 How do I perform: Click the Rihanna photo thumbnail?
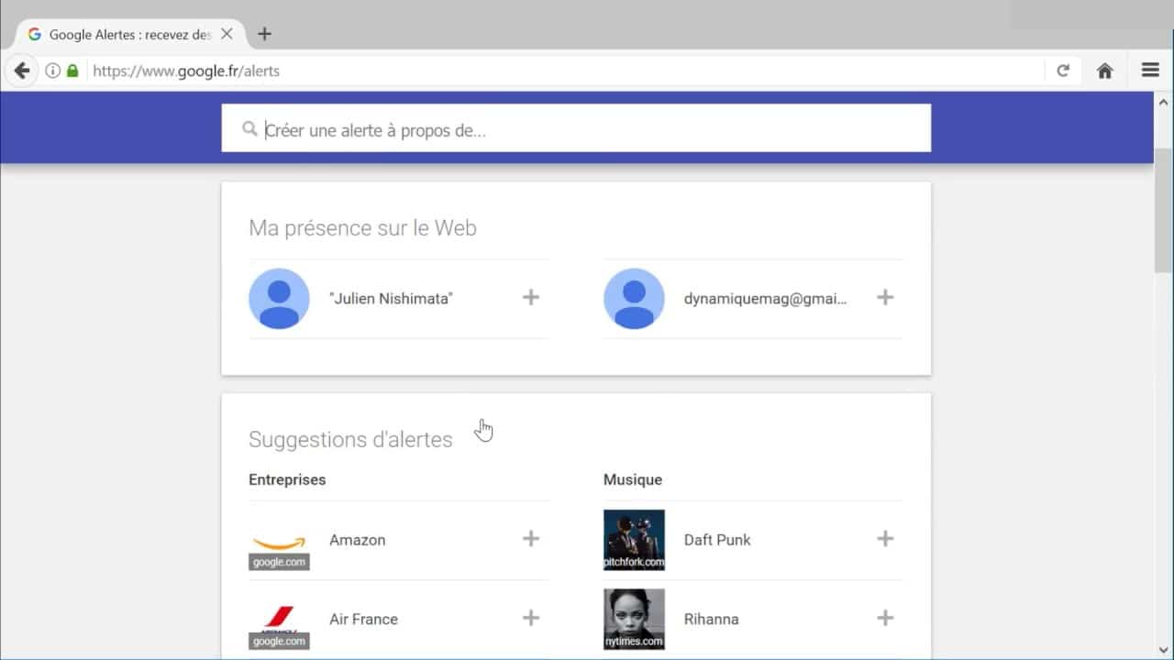tap(634, 619)
